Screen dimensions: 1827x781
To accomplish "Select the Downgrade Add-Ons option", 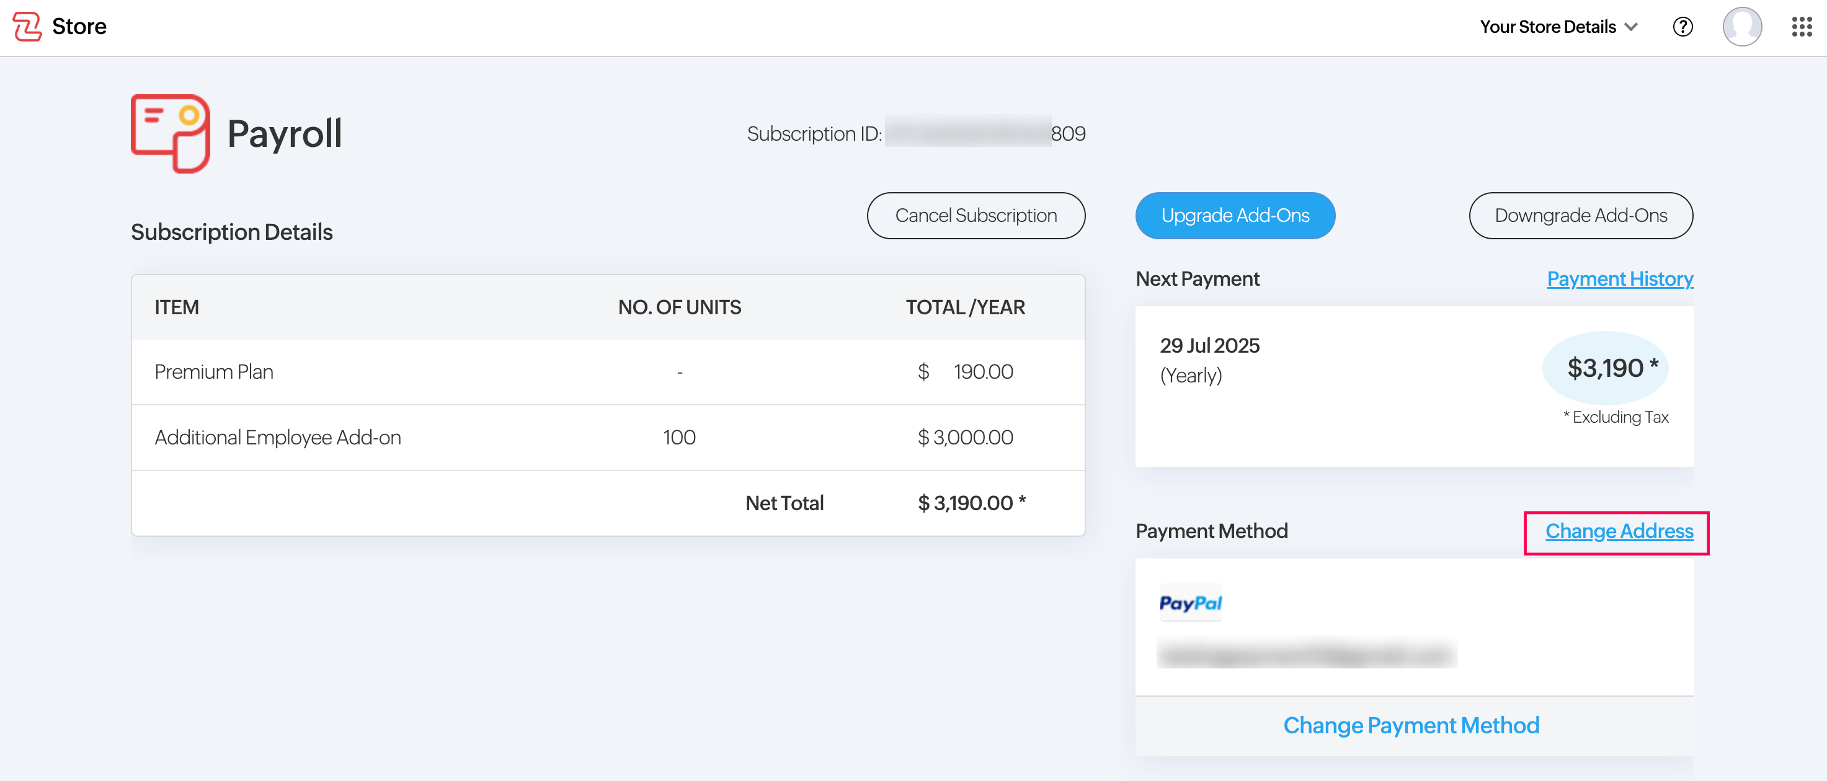I will (x=1581, y=214).
